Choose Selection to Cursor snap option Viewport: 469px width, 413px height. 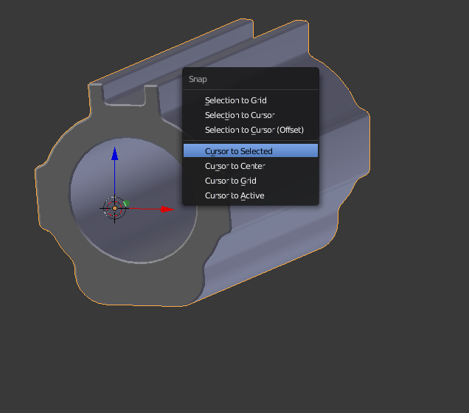tap(251, 115)
